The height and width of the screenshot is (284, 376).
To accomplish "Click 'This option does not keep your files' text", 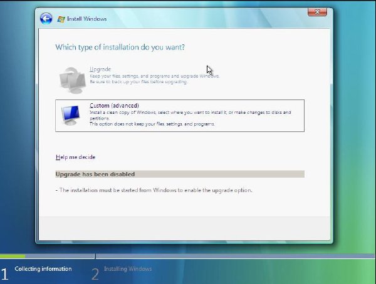I will [152, 124].
